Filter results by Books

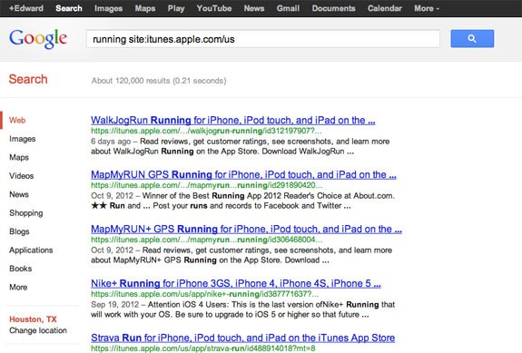point(21,269)
